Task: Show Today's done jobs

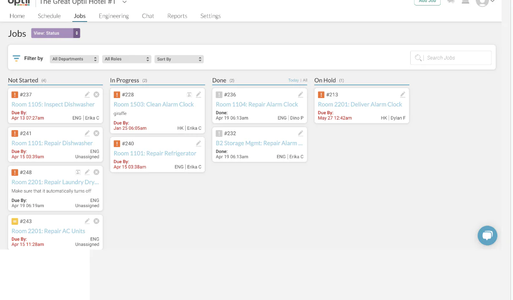Action: pyautogui.click(x=294, y=80)
